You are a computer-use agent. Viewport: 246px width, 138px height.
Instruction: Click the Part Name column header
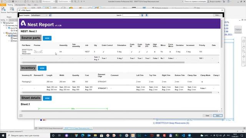[x=26, y=45]
